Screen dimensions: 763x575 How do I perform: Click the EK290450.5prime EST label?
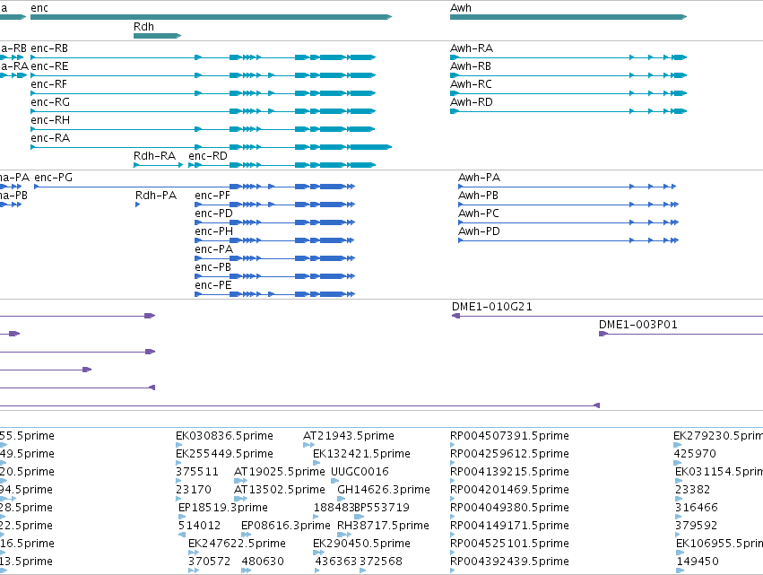click(x=361, y=544)
